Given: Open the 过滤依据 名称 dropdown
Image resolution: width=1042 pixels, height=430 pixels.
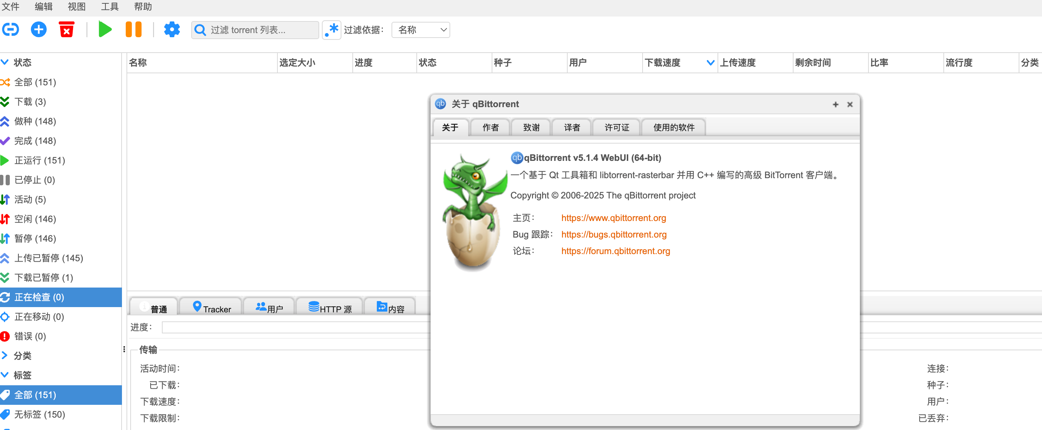Looking at the screenshot, I should tap(421, 30).
